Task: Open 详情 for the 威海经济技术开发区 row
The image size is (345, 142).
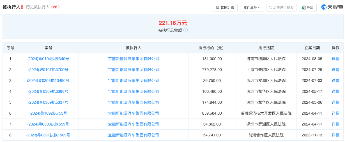Action: click(x=335, y=113)
